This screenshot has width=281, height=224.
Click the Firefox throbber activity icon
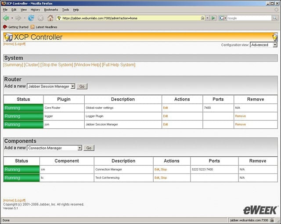coord(276,10)
